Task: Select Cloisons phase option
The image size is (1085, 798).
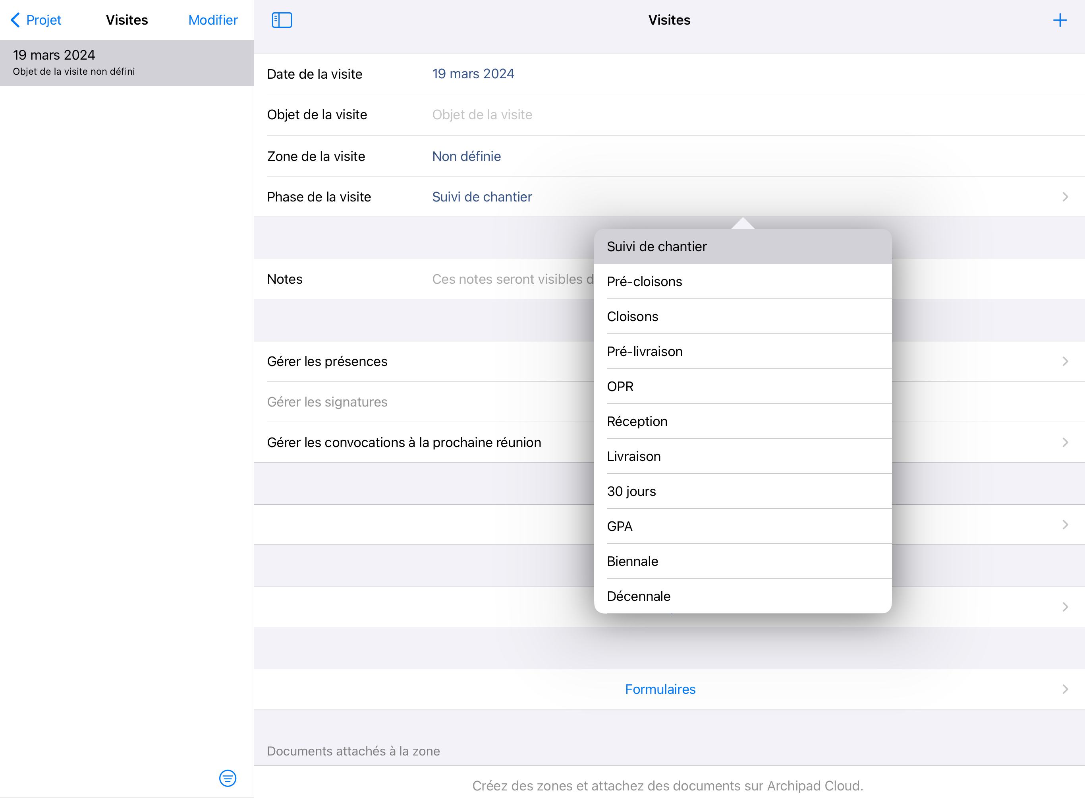Action: tap(632, 316)
